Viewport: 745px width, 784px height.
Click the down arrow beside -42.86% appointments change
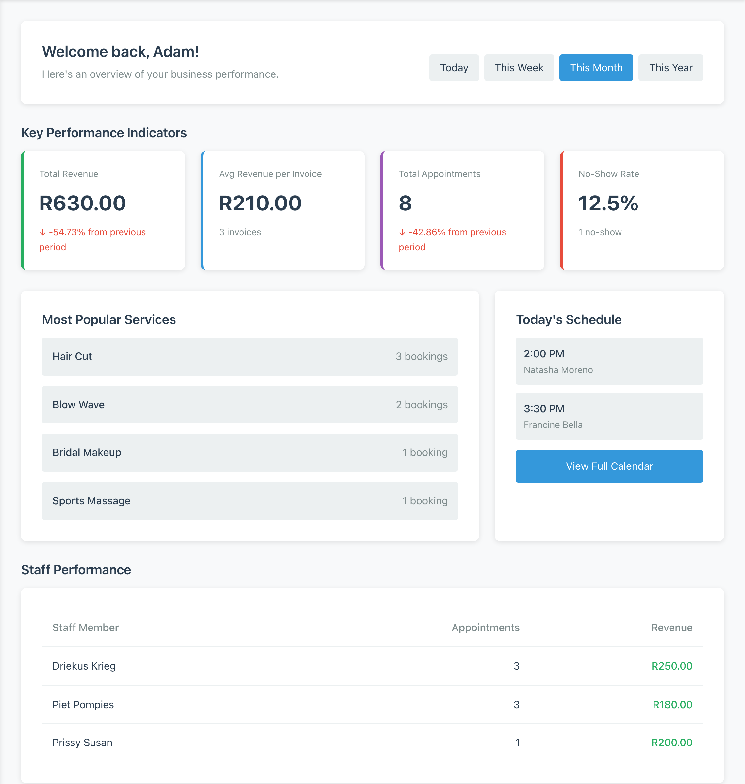point(402,232)
